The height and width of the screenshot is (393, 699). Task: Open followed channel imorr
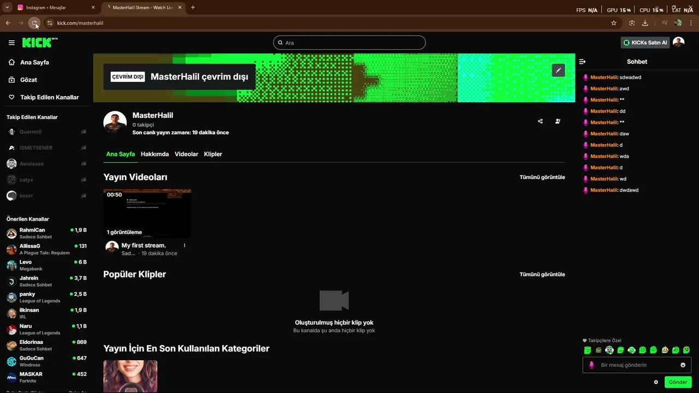click(x=46, y=195)
